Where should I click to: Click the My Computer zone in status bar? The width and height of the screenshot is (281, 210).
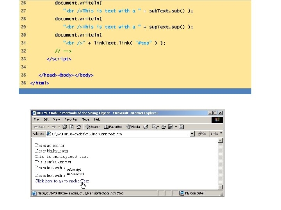pyautogui.click(x=192, y=193)
